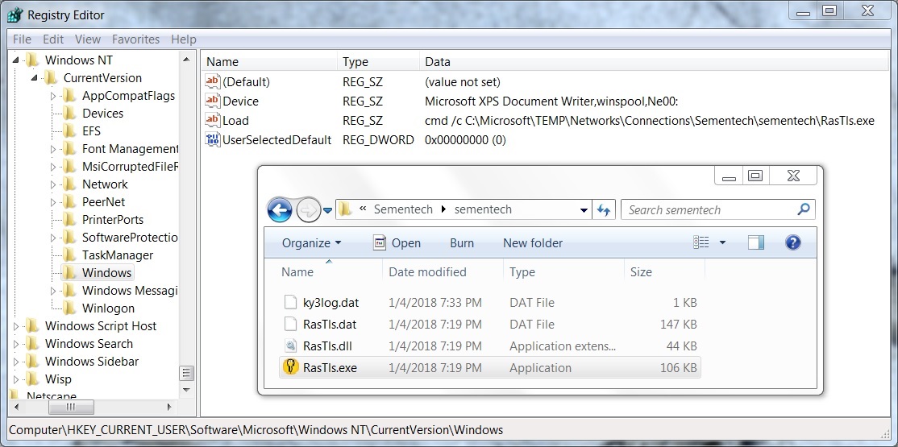Select the RasTls.dll file icon
The height and width of the screenshot is (447, 898).
[291, 346]
